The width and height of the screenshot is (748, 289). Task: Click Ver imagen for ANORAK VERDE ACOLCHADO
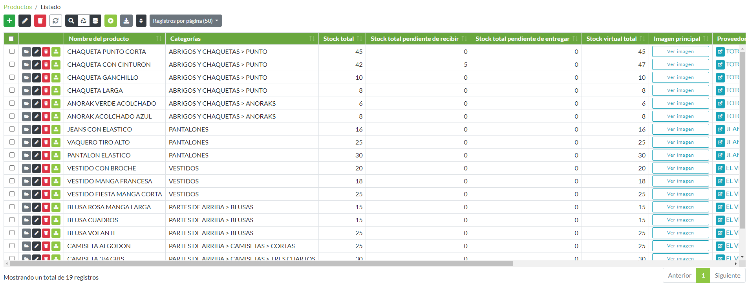click(680, 104)
